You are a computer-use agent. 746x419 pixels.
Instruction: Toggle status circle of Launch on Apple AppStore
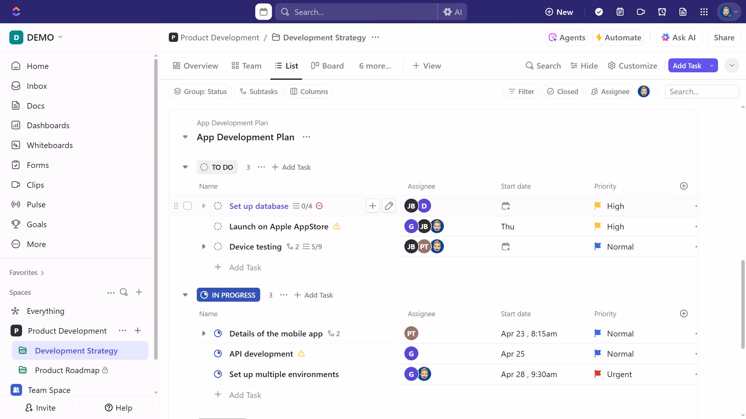218,226
